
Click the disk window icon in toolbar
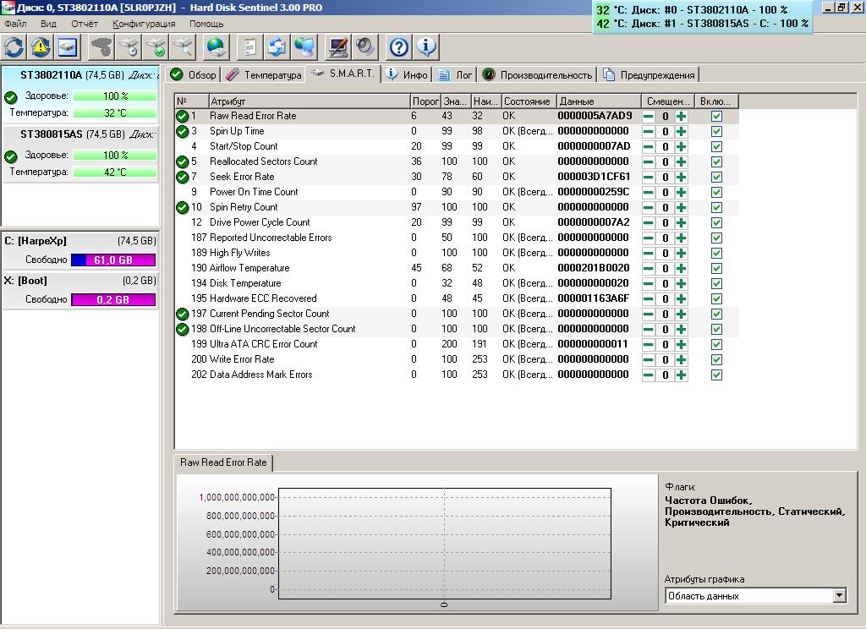pyautogui.click(x=68, y=47)
